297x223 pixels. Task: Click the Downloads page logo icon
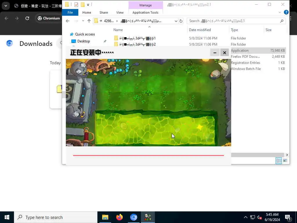click(x=10, y=44)
